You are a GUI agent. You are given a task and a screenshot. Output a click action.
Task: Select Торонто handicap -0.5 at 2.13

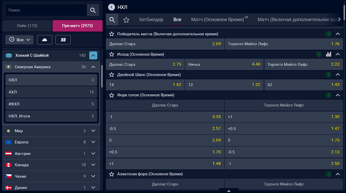coord(284,152)
